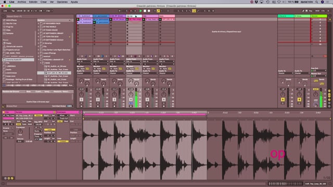Solo track 4 with the blue S button
The height and width of the screenshot is (187, 333).
tap(131, 103)
